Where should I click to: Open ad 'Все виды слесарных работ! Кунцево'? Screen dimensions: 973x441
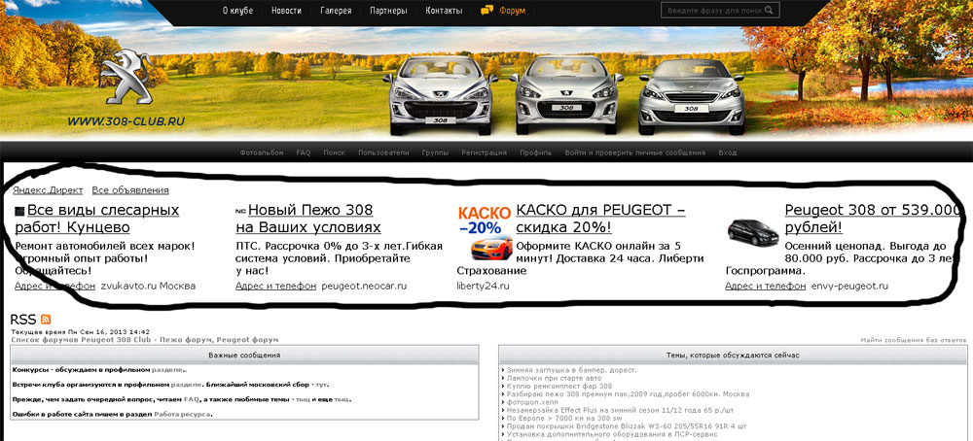pos(96,219)
